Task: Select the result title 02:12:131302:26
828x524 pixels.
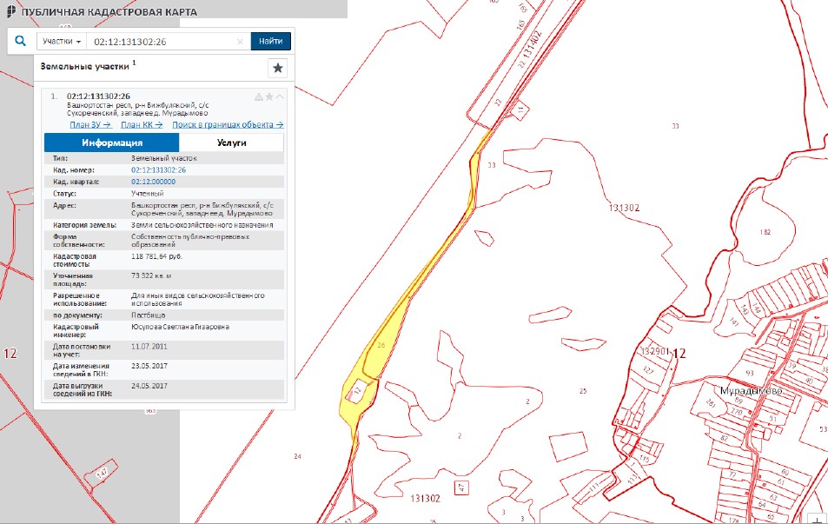Action: tap(98, 96)
